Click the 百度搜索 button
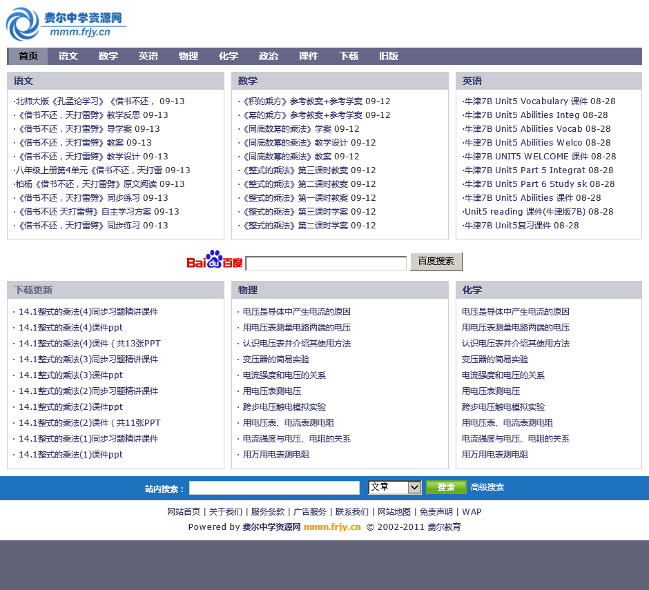 click(x=436, y=262)
